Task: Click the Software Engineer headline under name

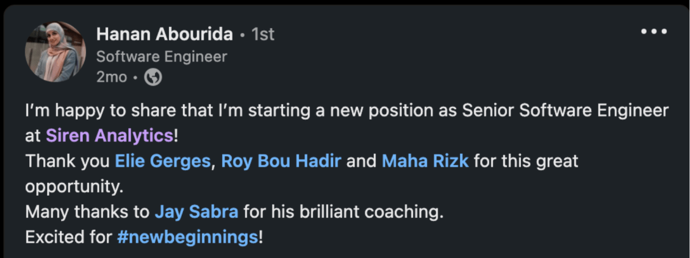Action: [161, 57]
